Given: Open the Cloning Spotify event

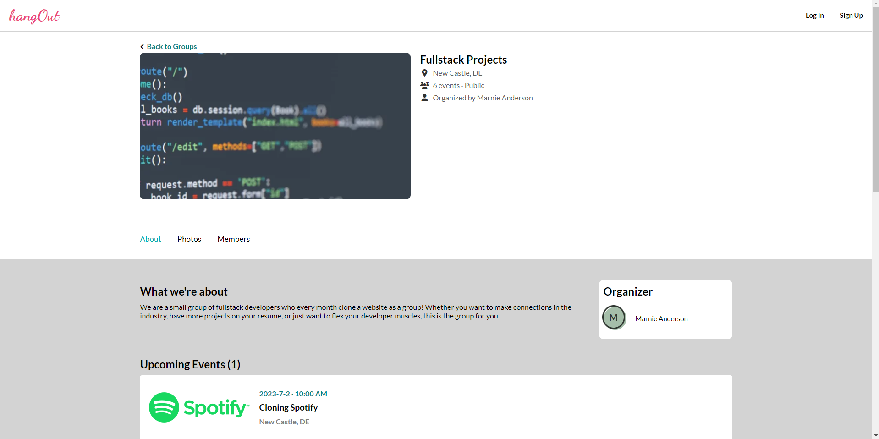Looking at the screenshot, I should coord(288,407).
